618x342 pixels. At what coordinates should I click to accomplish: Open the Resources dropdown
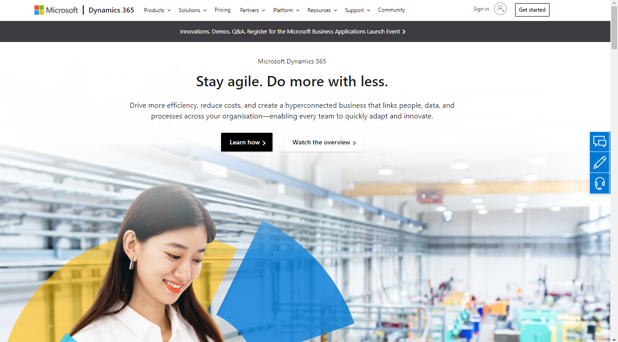click(322, 10)
